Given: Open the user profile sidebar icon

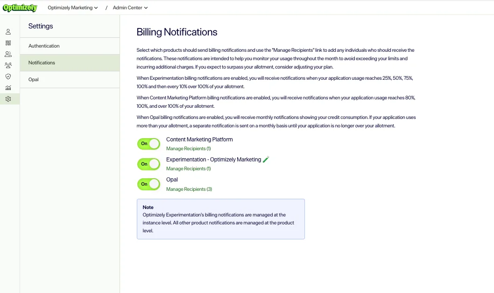Looking at the screenshot, I should tap(8, 32).
